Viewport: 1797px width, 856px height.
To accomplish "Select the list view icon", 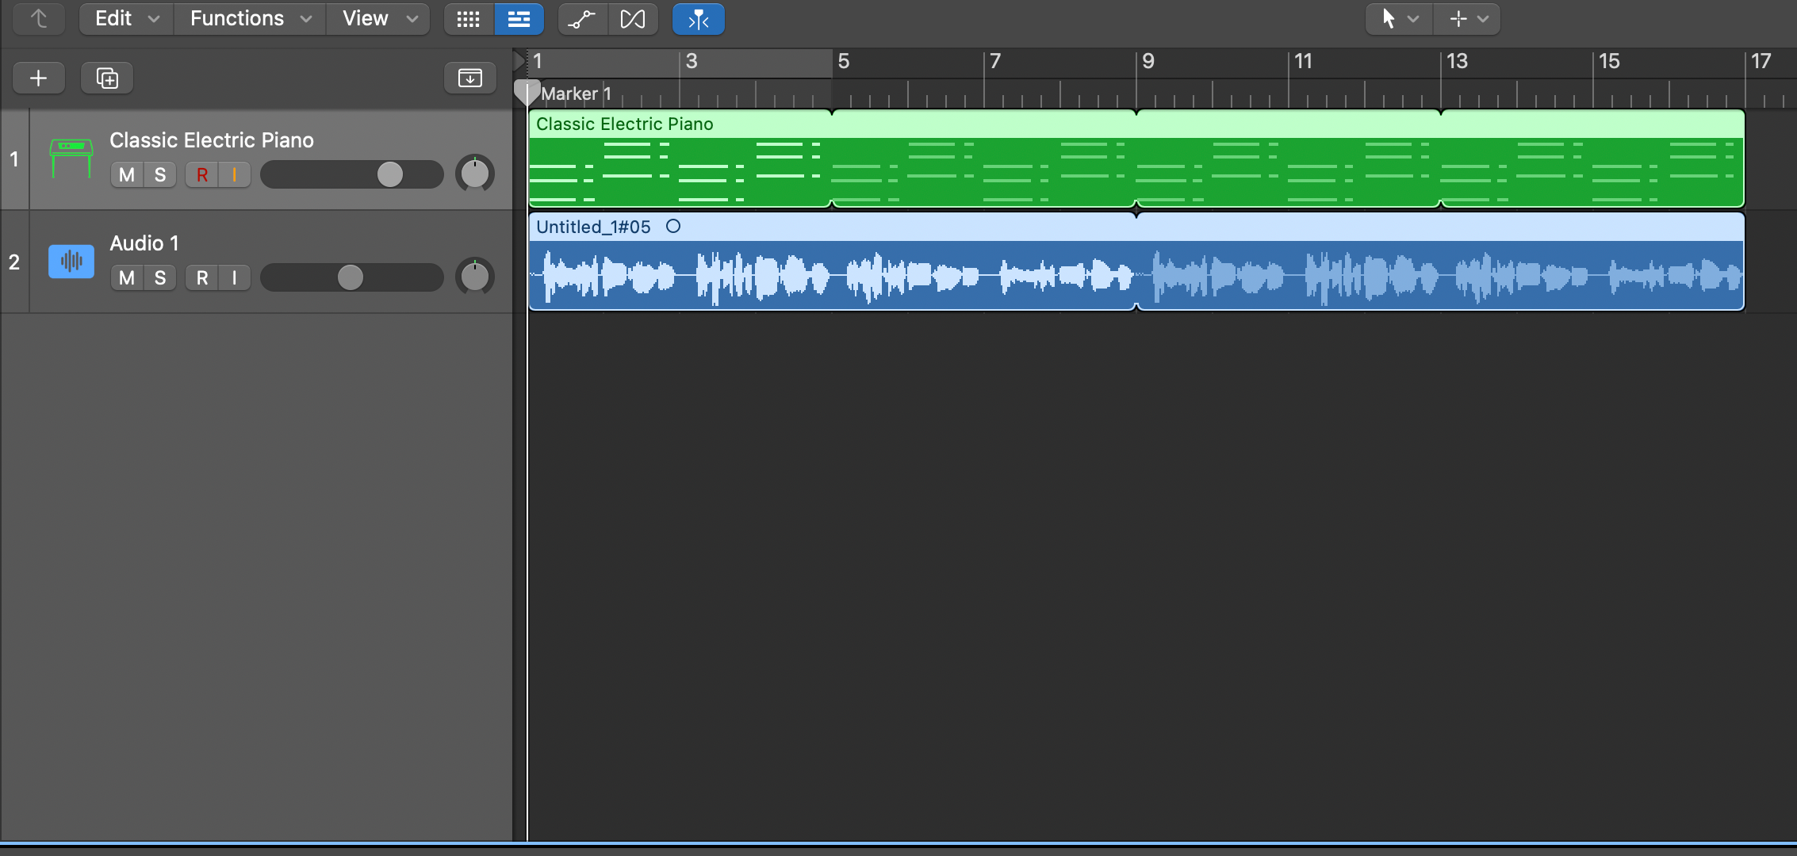I will point(519,19).
